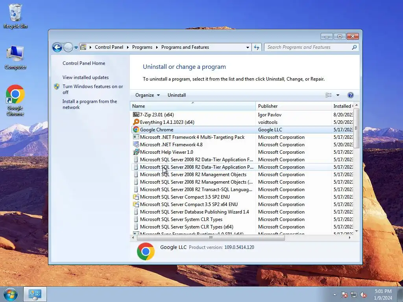The image size is (403, 302).
Task: Open the Recycle Bin desktop icon
Action: pos(15,16)
